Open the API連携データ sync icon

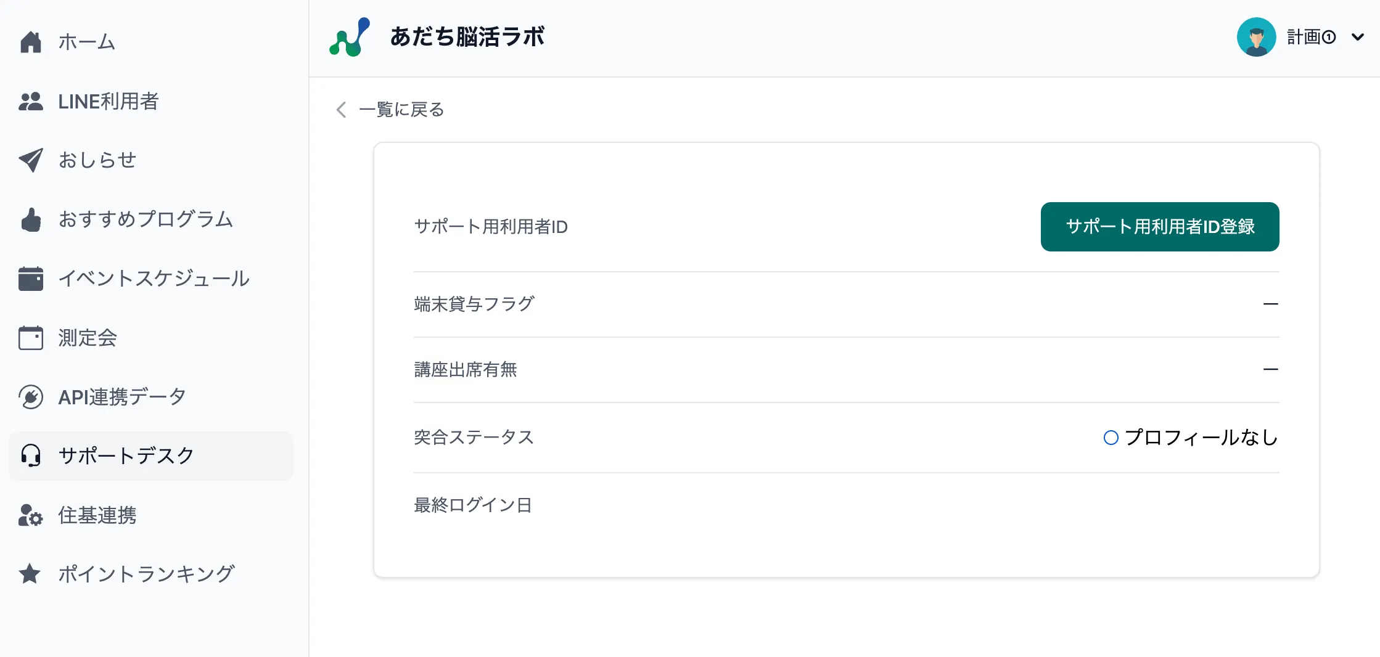coord(30,396)
